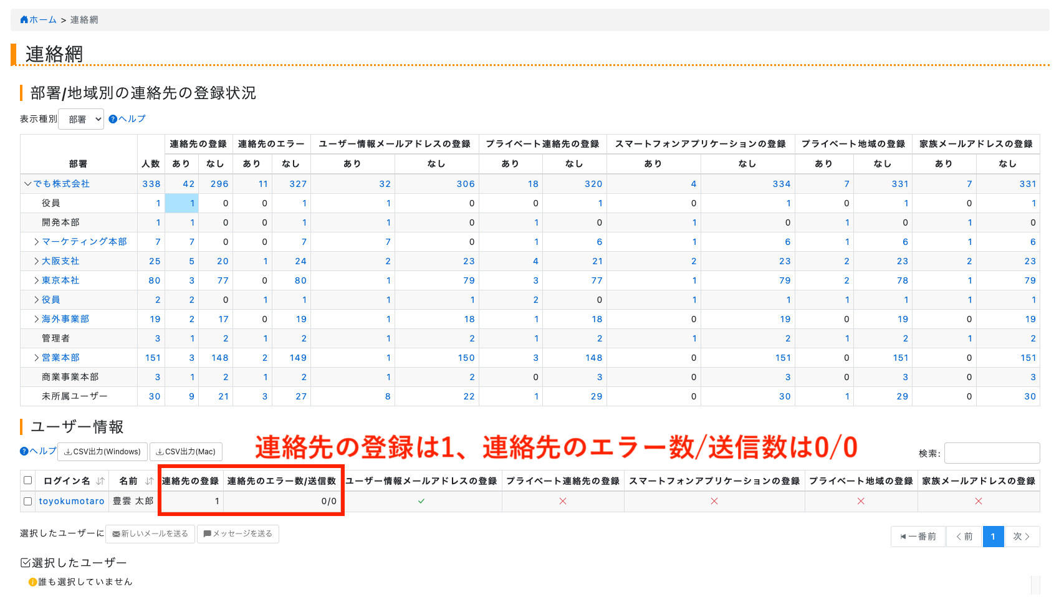Expand the 海外事業部 row
This screenshot has height=597, width=1059.
[x=37, y=319]
